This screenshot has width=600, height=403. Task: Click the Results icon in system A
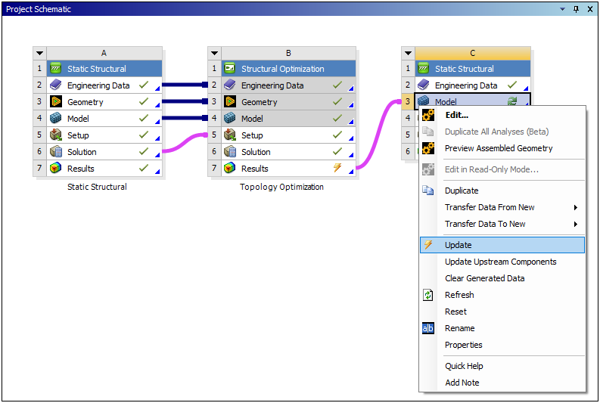(x=56, y=169)
